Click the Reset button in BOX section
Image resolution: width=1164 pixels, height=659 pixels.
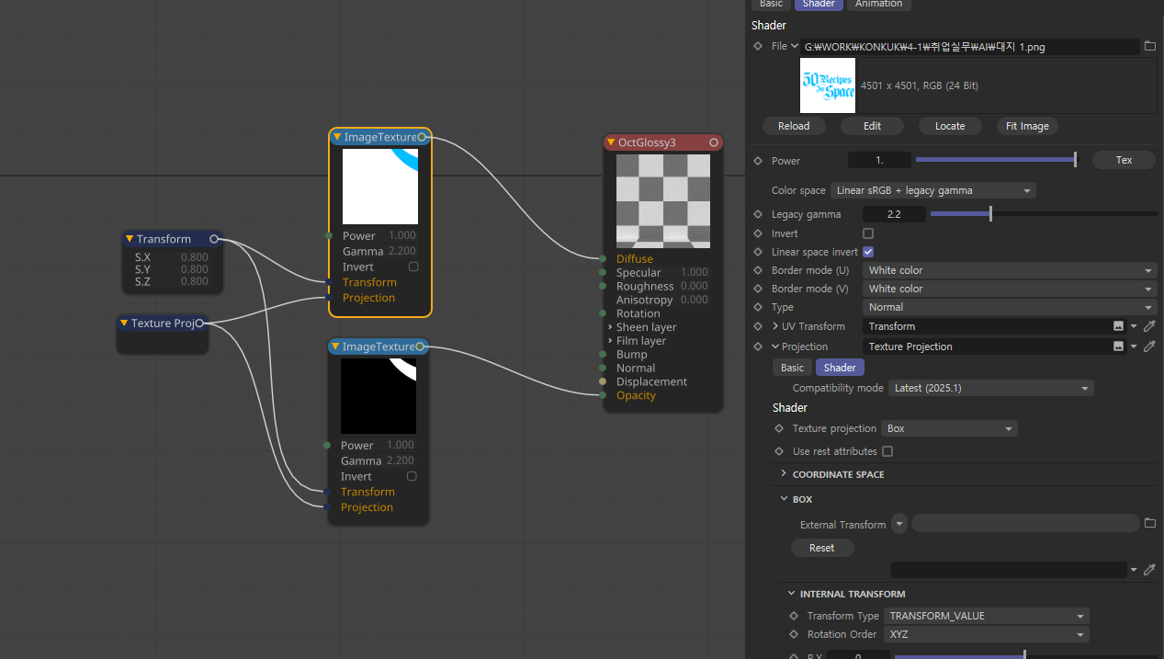pos(822,548)
